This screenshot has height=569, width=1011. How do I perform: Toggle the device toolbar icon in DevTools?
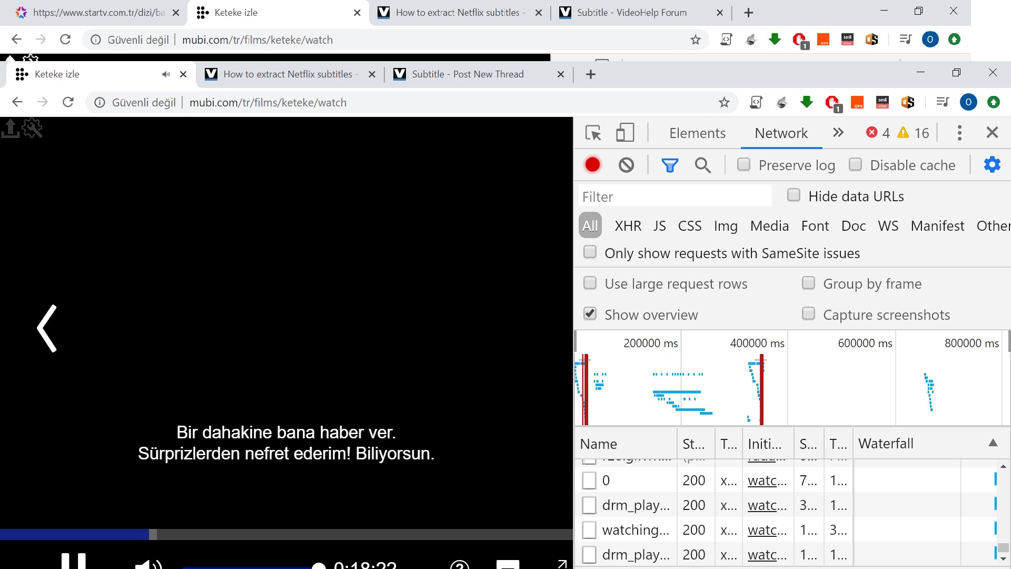click(x=625, y=133)
